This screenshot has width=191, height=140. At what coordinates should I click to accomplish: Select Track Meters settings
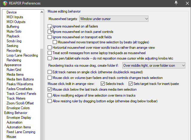(x=16, y=98)
